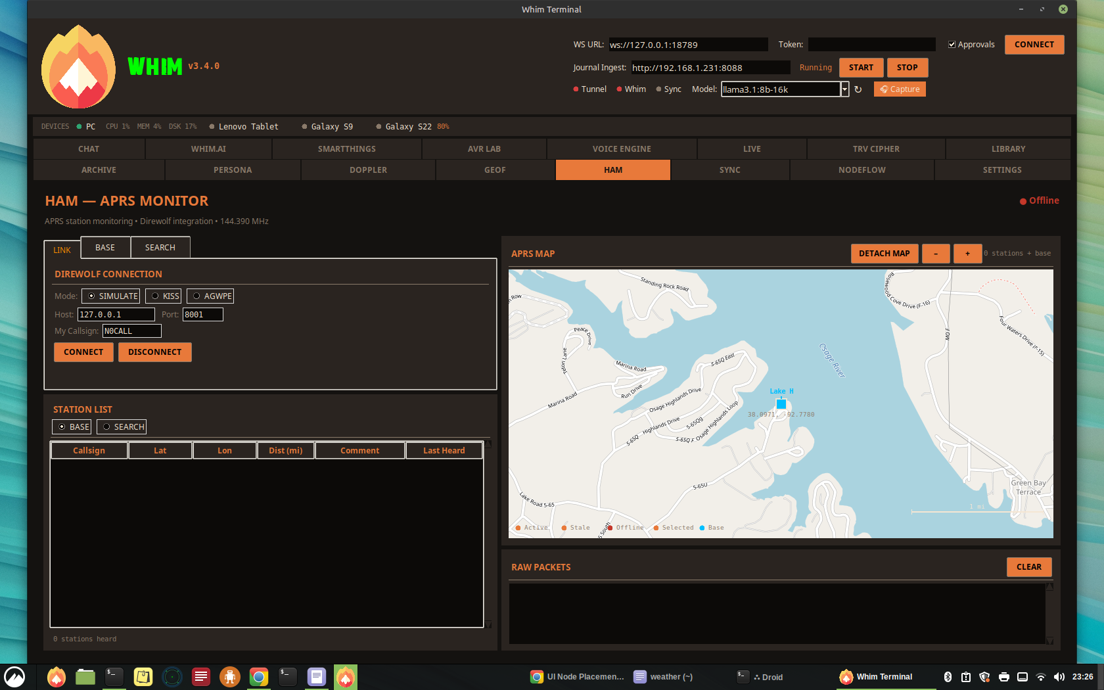Open the printer tray icon

[1004, 677]
